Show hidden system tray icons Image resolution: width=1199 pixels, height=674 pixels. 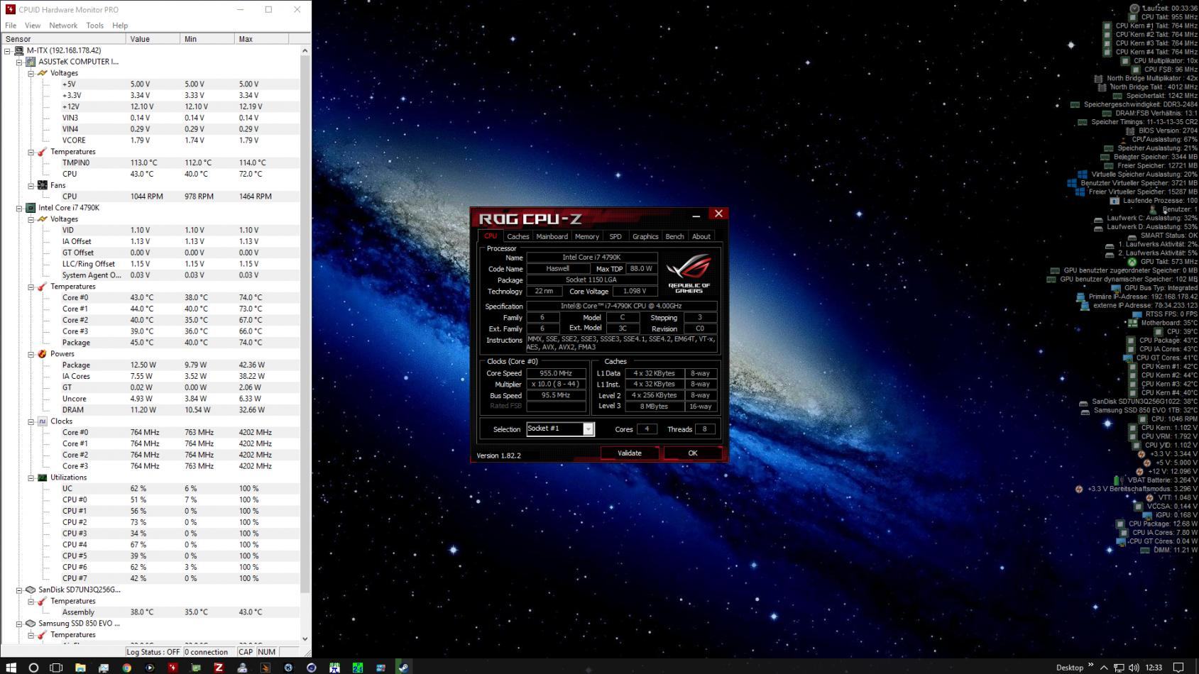tap(1104, 667)
